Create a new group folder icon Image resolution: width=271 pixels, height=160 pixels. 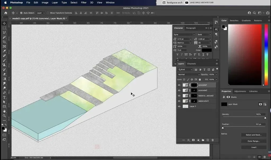[203, 140]
